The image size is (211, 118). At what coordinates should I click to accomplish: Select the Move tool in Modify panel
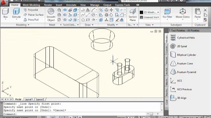click(x=111, y=10)
